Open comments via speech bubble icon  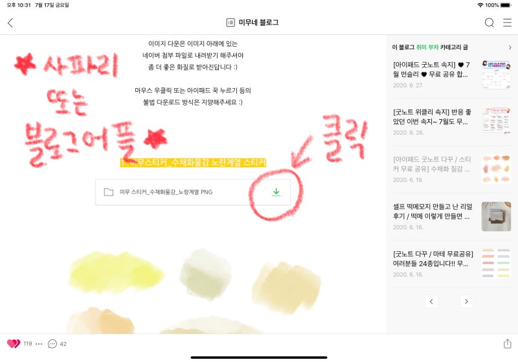(x=52, y=344)
